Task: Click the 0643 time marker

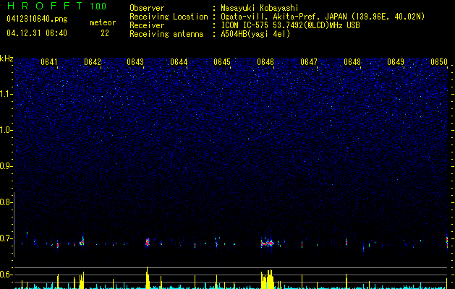Action: pos(135,62)
